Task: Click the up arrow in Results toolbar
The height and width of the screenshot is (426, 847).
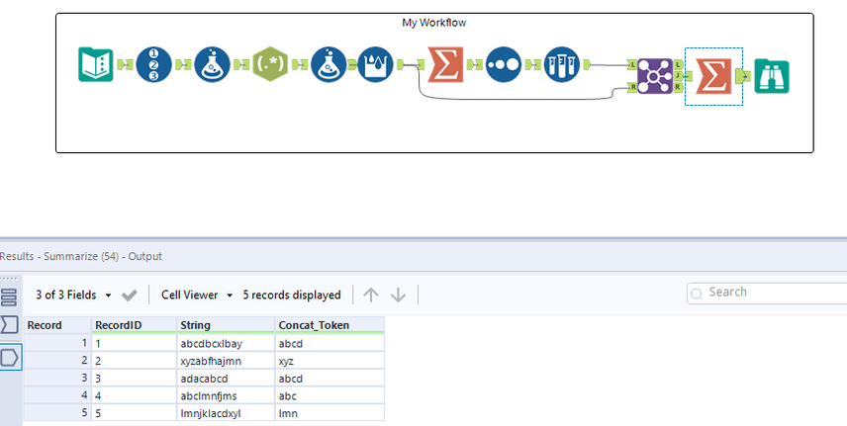Action: click(x=371, y=295)
